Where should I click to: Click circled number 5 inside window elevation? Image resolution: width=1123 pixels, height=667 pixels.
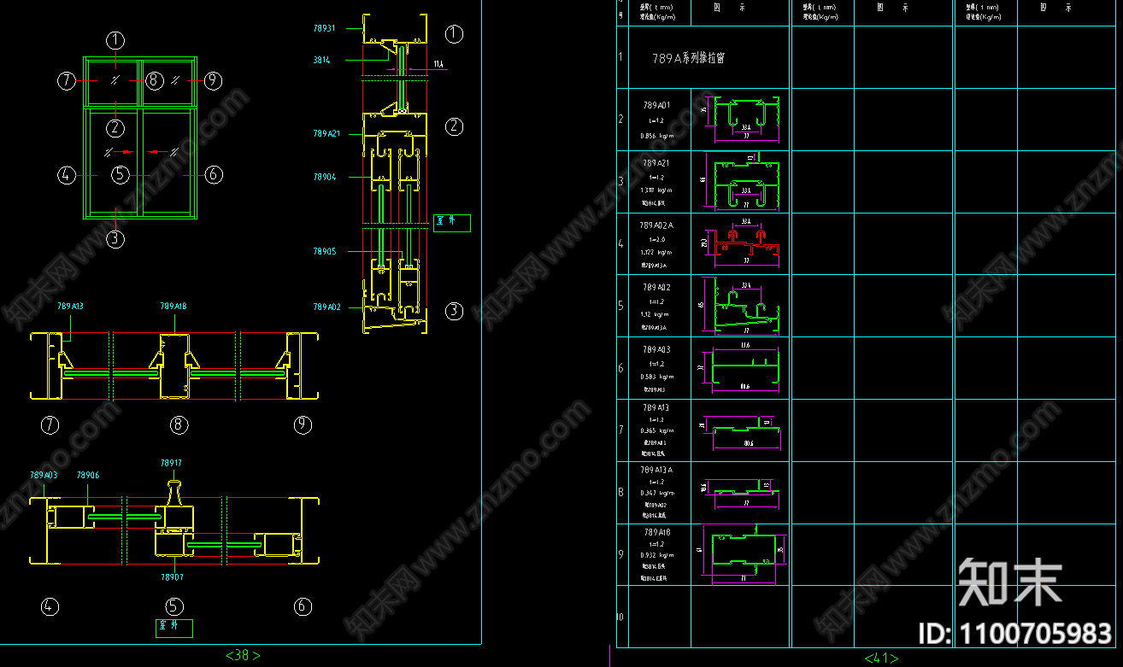[x=120, y=175]
